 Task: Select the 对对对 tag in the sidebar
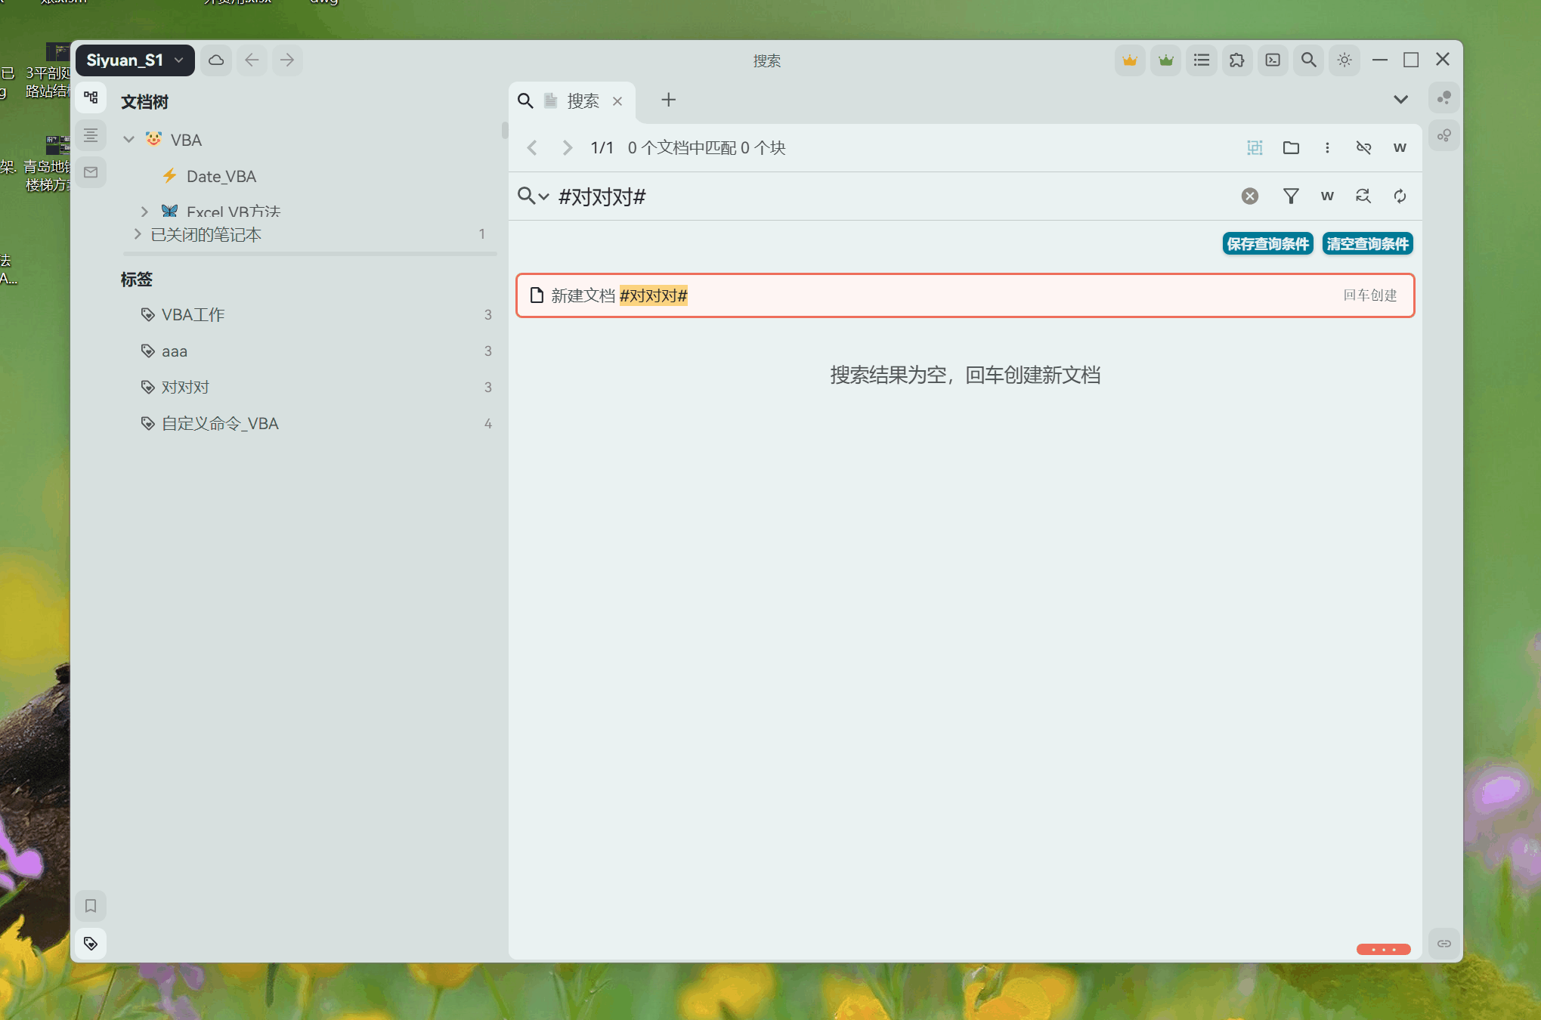[x=185, y=388]
